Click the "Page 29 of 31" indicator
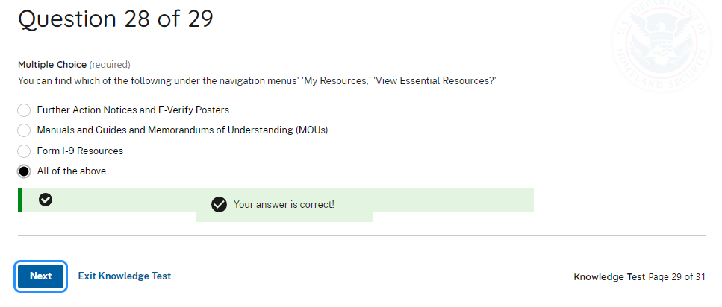This screenshot has width=722, height=307. point(676,276)
